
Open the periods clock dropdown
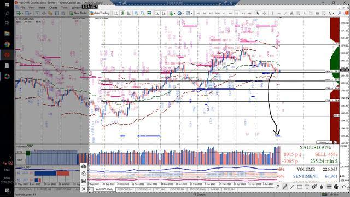pyautogui.click(x=180, y=13)
